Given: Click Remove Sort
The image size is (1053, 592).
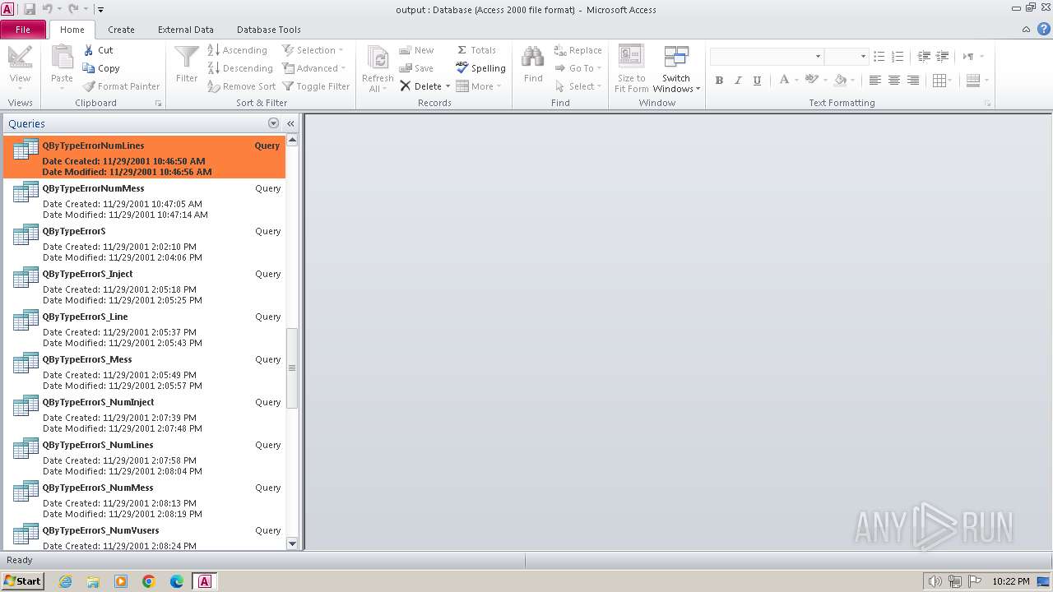Looking at the screenshot, I should pos(242,86).
